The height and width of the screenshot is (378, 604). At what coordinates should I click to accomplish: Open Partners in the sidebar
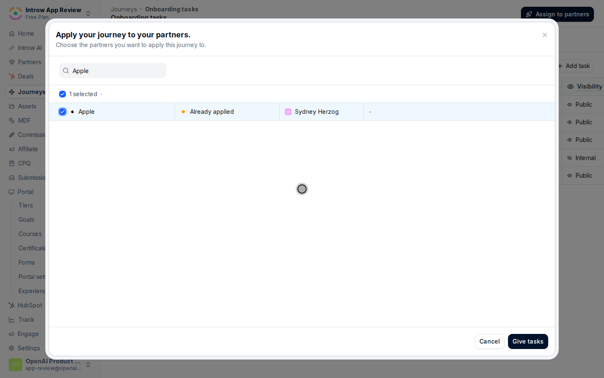[x=29, y=62]
